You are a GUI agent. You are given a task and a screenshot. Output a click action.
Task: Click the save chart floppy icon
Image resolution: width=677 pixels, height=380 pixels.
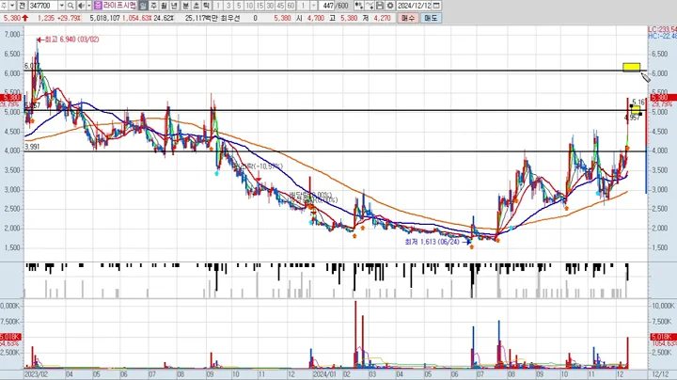(x=380, y=6)
